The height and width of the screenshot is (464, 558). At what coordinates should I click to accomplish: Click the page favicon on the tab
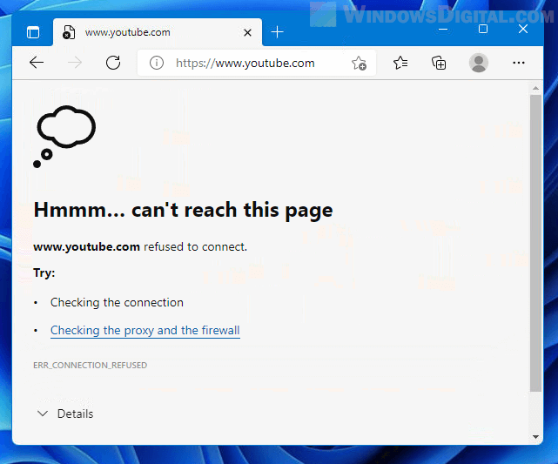(69, 32)
